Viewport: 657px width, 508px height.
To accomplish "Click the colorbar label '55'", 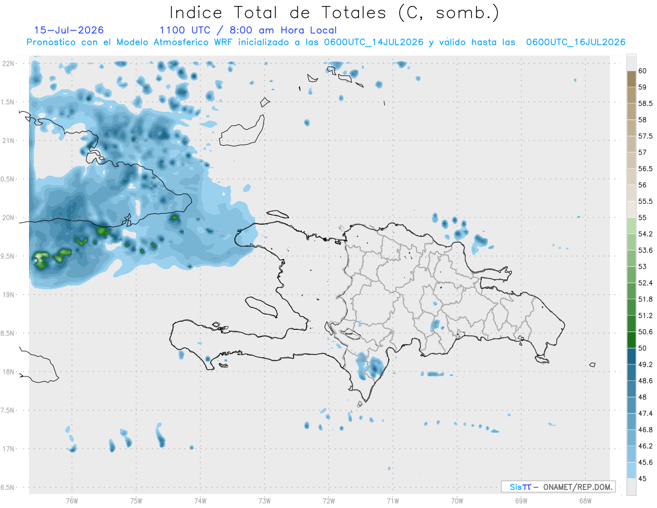I will 642,218.
